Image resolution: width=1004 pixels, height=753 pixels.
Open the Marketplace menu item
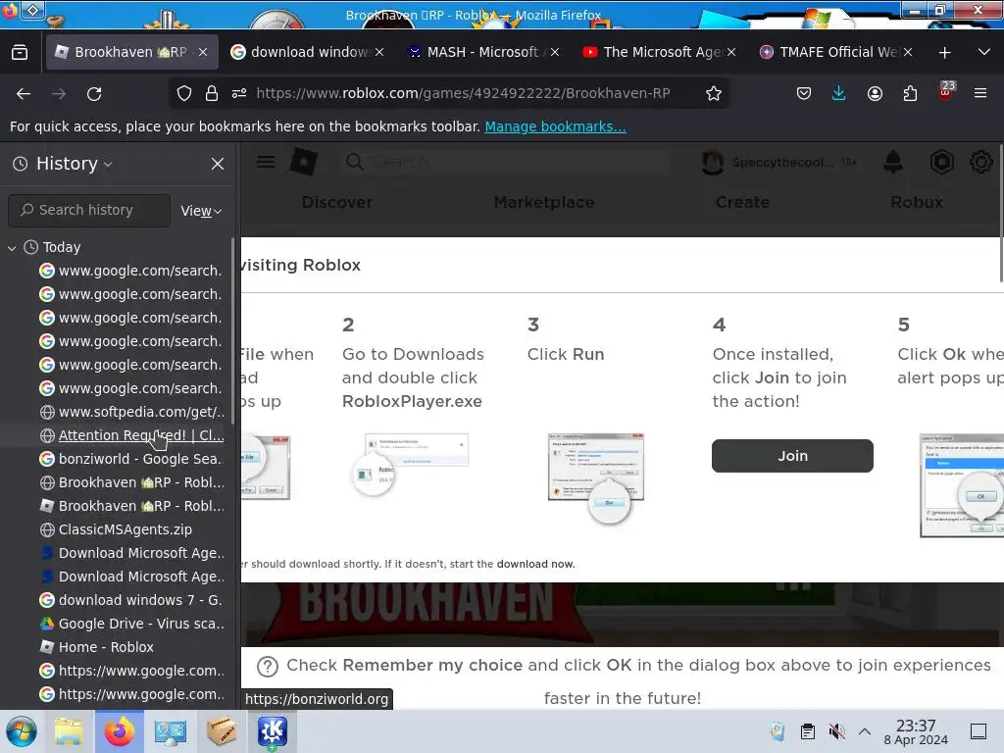click(543, 202)
